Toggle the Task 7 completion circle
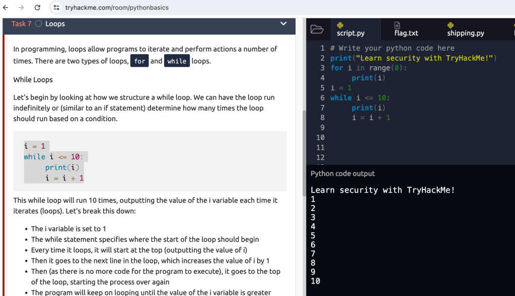Screen dimensions: 515x296 [x=38, y=24]
